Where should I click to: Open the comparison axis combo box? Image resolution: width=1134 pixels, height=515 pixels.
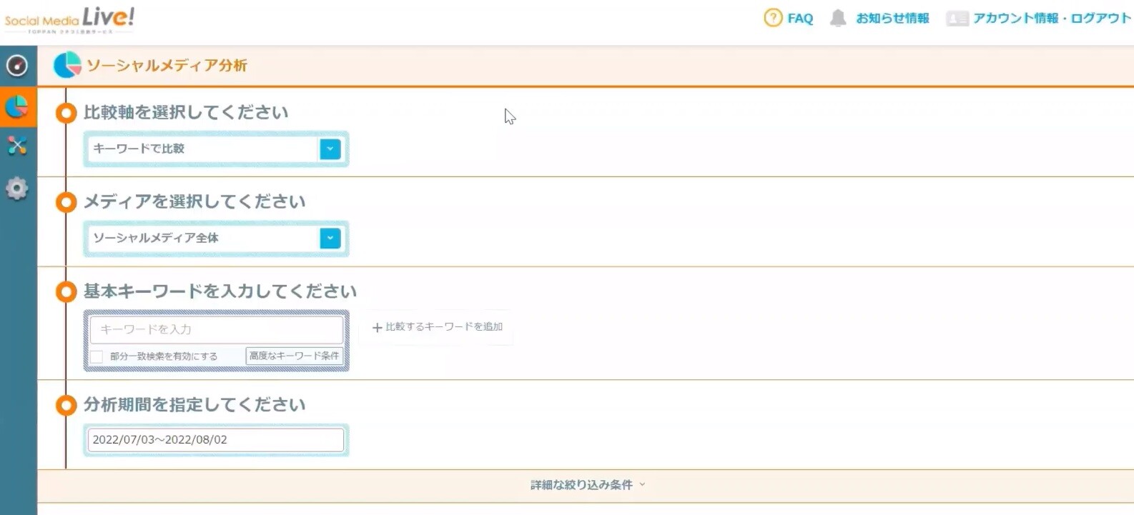click(216, 149)
